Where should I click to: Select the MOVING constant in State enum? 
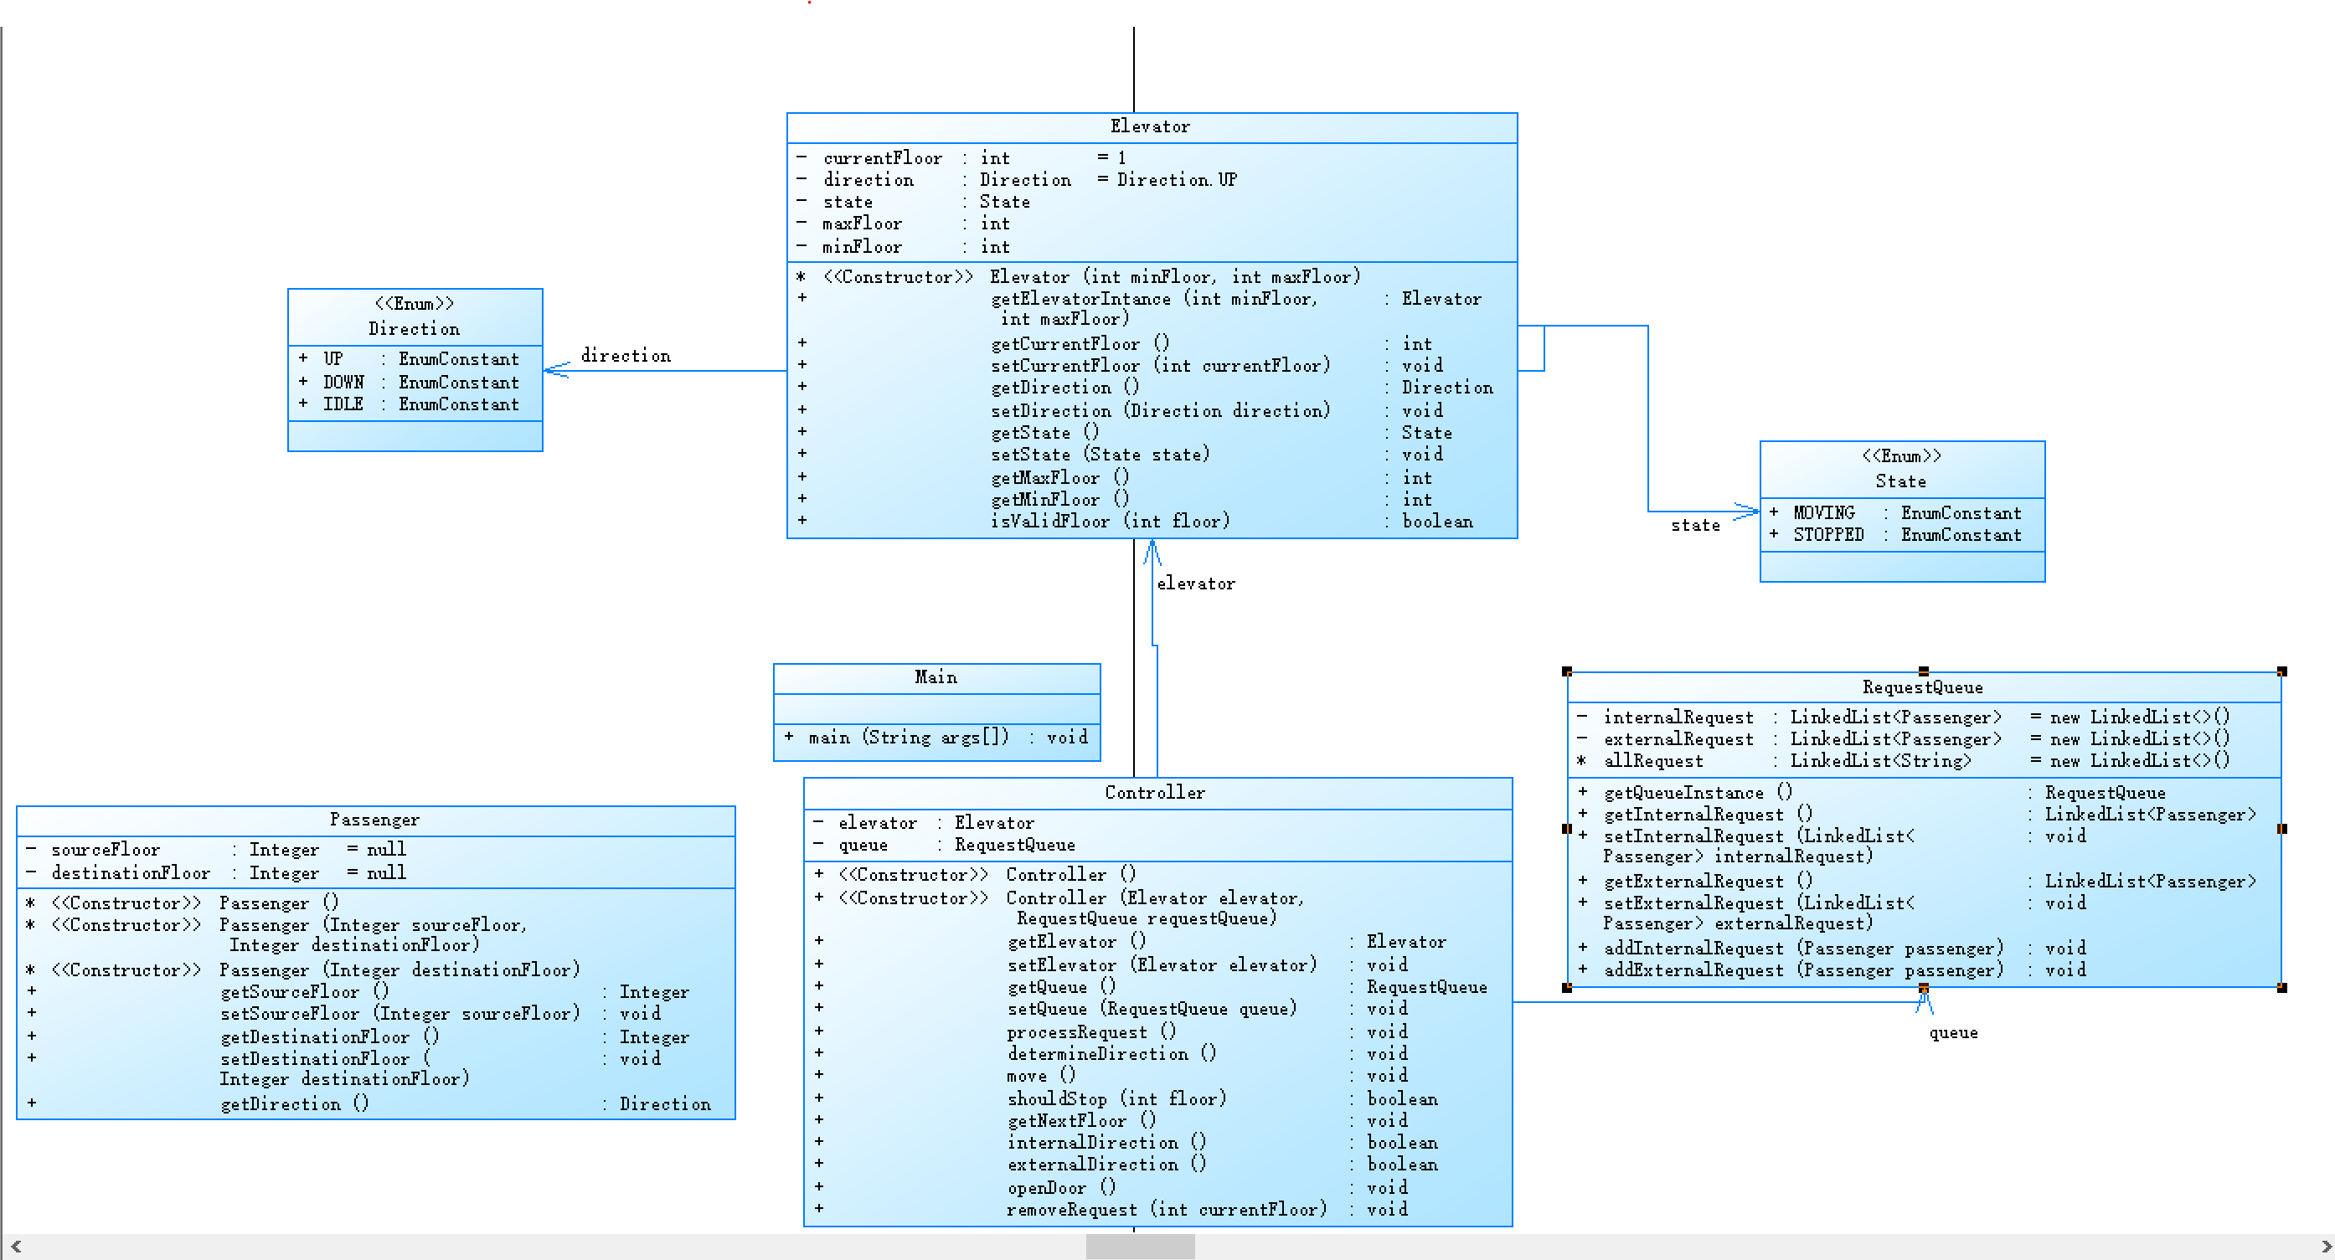[x=1824, y=512]
